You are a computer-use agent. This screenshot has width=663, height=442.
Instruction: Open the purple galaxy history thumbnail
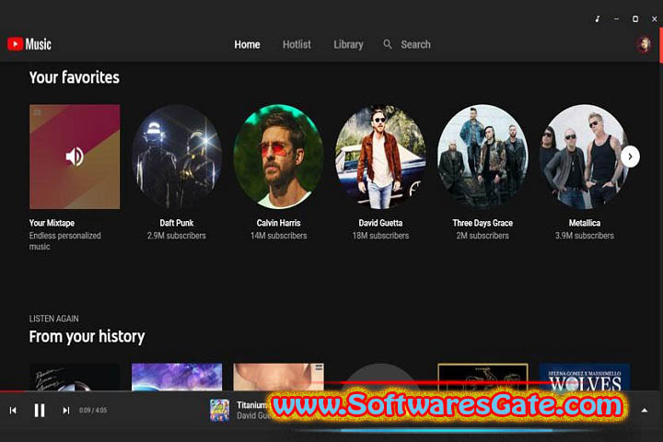177,377
